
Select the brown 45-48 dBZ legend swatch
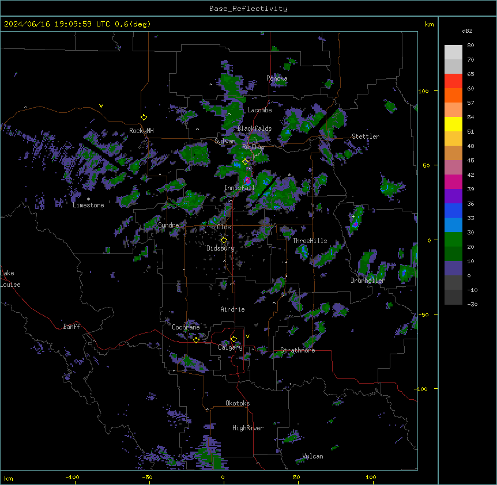click(453, 153)
